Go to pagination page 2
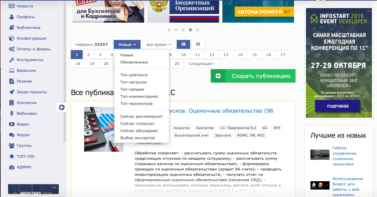The width and height of the screenshot is (377, 197). click(88, 55)
